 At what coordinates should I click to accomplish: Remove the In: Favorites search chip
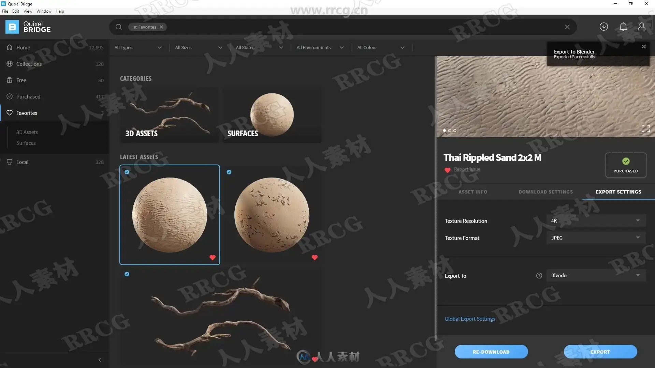[161, 27]
